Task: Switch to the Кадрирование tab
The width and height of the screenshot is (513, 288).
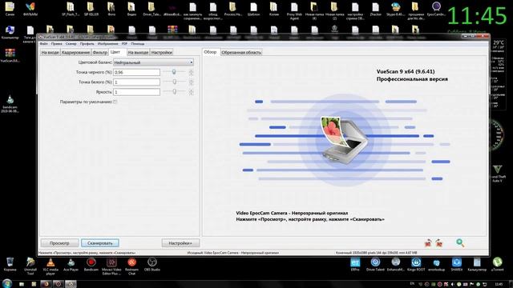Action: click(75, 52)
